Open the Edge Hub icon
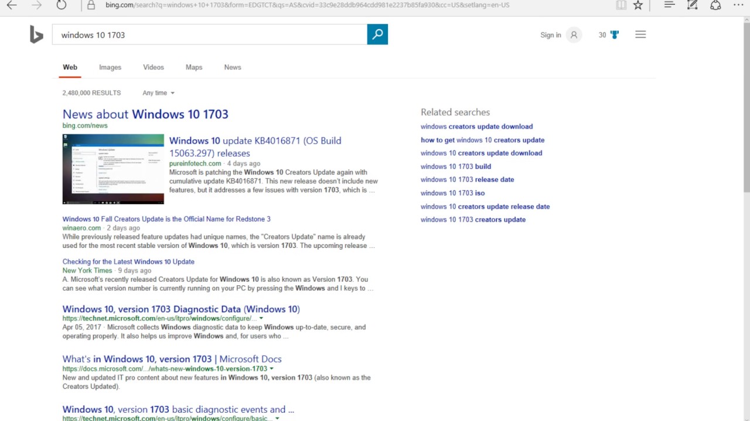Viewport: 750px width, 421px height. coord(669,5)
